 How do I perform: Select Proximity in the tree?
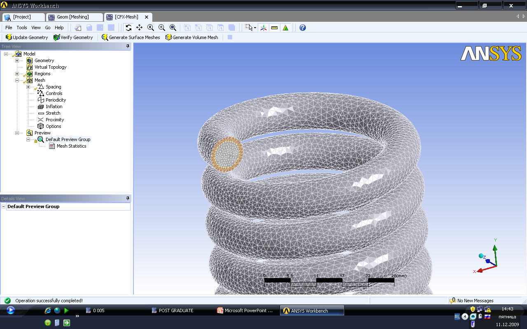(55, 120)
